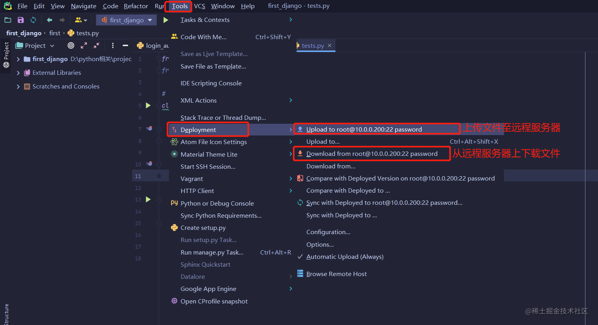The width and height of the screenshot is (598, 325).
Task: Switch to the tests.py editor tab
Action: [313, 46]
